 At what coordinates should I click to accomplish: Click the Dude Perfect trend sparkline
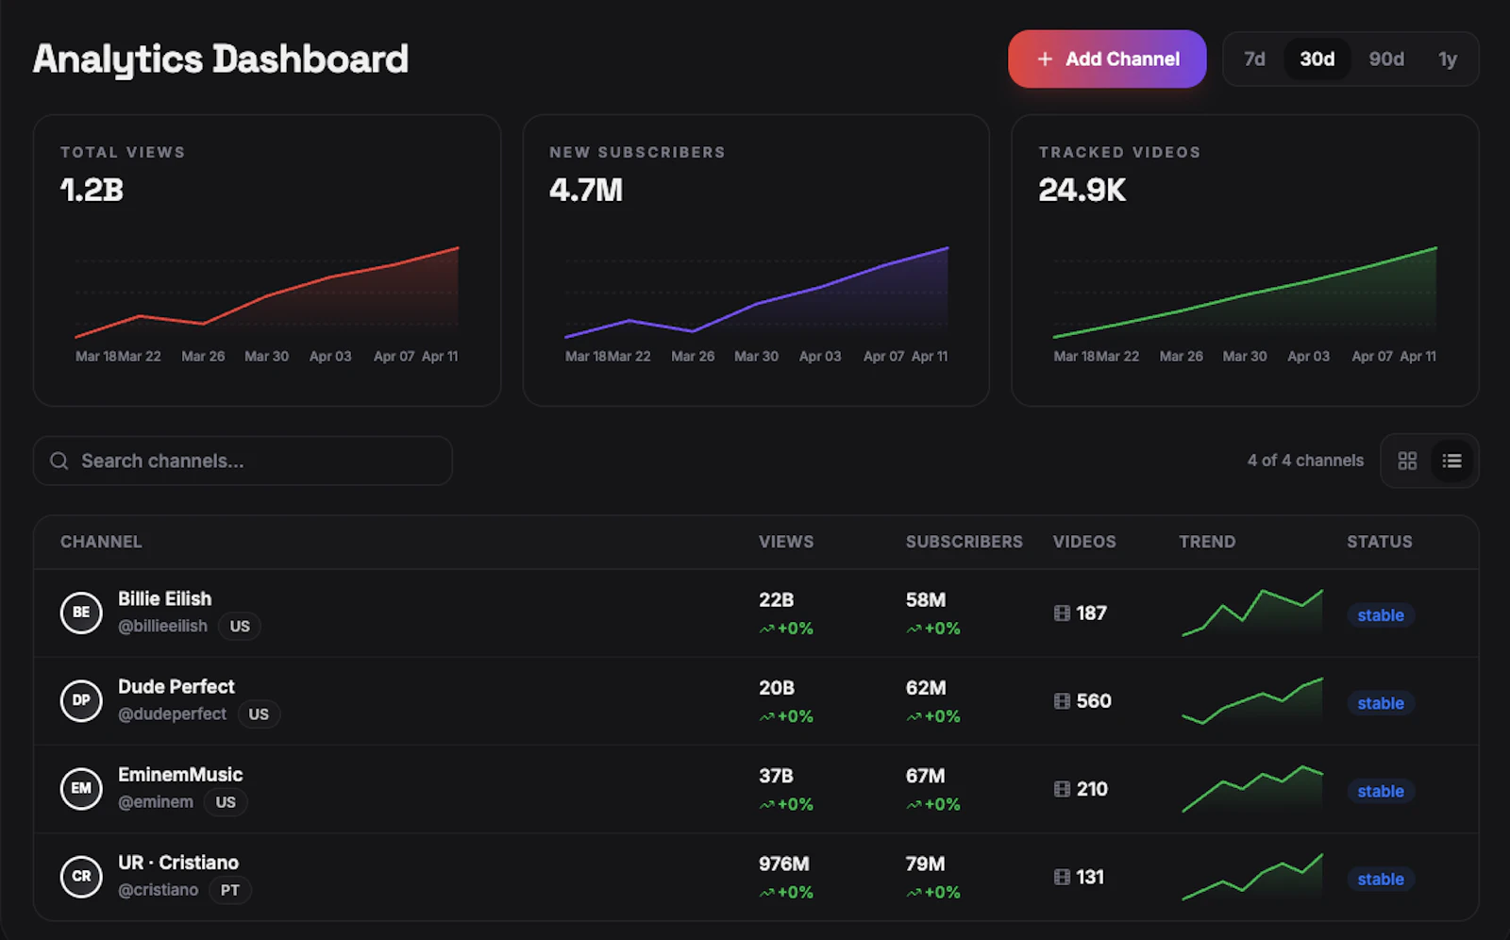click(x=1252, y=701)
